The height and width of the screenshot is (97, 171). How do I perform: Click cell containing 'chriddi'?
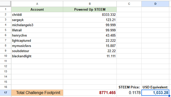pos(37,15)
